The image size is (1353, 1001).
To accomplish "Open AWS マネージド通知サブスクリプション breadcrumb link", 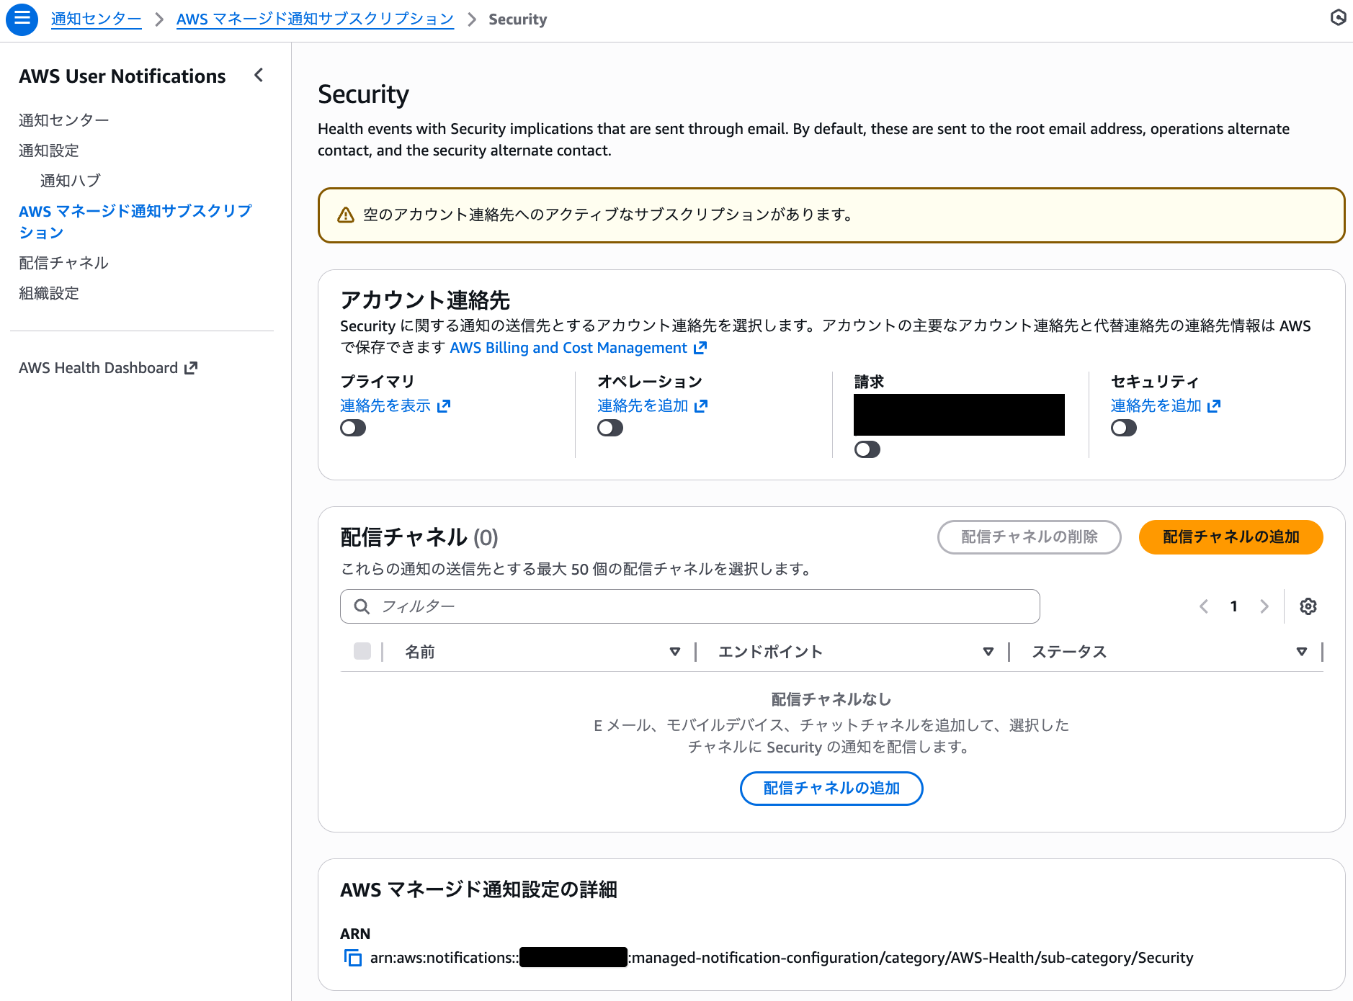I will (x=314, y=19).
